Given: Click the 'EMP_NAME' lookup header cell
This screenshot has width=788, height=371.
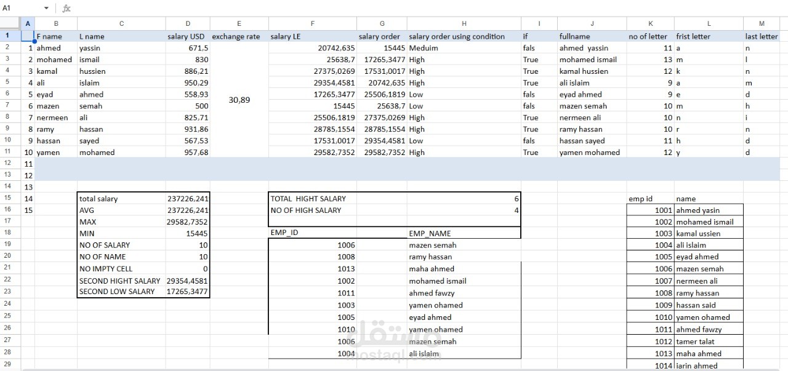Looking at the screenshot, I should (464, 233).
